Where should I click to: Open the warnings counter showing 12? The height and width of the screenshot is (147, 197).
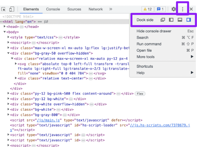[148, 9]
